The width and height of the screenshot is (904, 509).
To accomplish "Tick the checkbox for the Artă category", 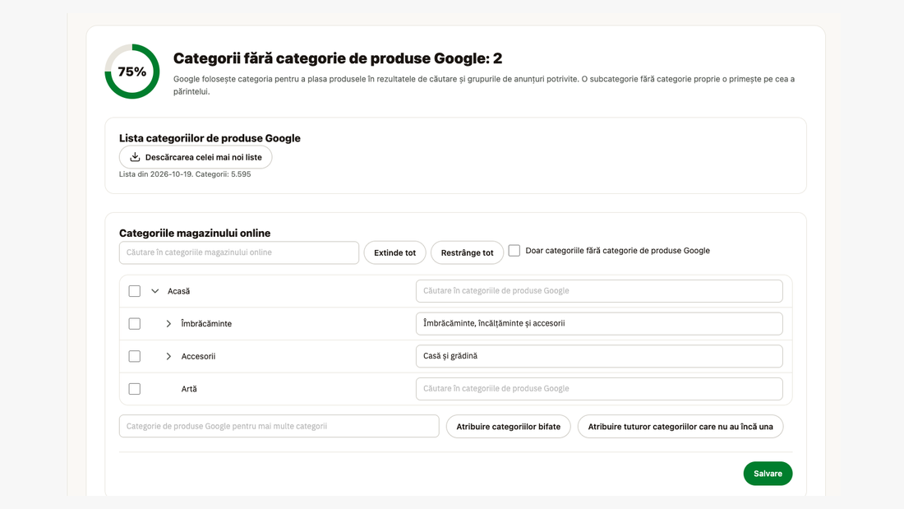I will point(134,389).
